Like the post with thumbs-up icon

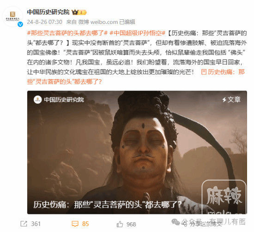pos(120,224)
